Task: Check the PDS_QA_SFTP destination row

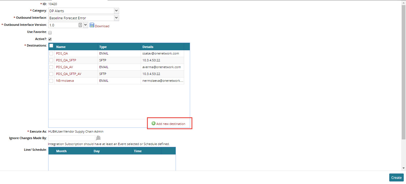Action: (x=51, y=60)
